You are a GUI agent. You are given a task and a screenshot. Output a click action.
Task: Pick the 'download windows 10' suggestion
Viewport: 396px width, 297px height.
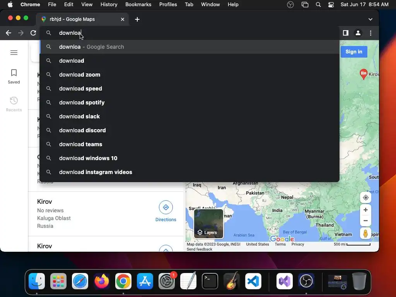[189, 158]
